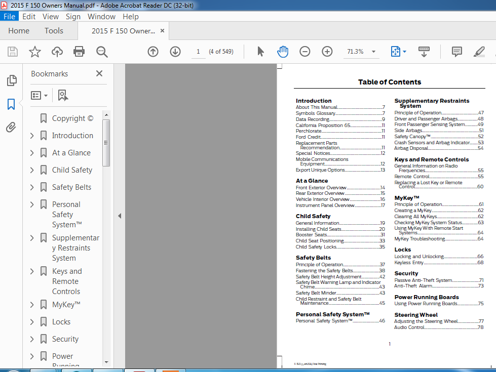Click the scrolling mode keyboard icon

pos(424,52)
